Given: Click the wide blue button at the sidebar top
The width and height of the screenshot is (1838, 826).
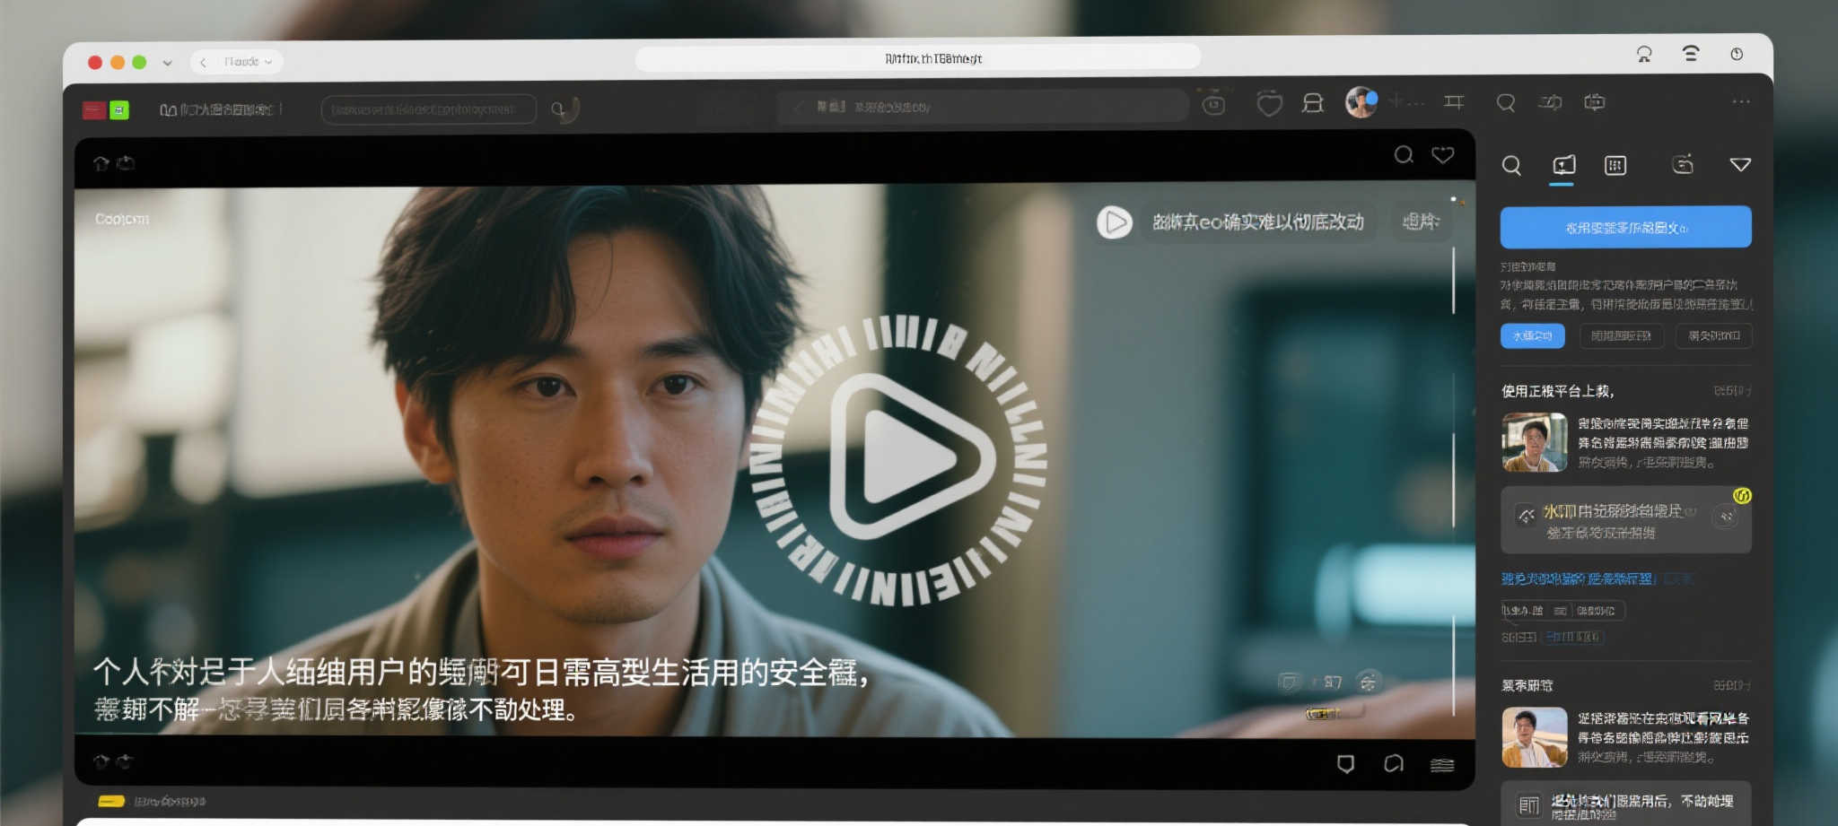Looking at the screenshot, I should tap(1625, 227).
